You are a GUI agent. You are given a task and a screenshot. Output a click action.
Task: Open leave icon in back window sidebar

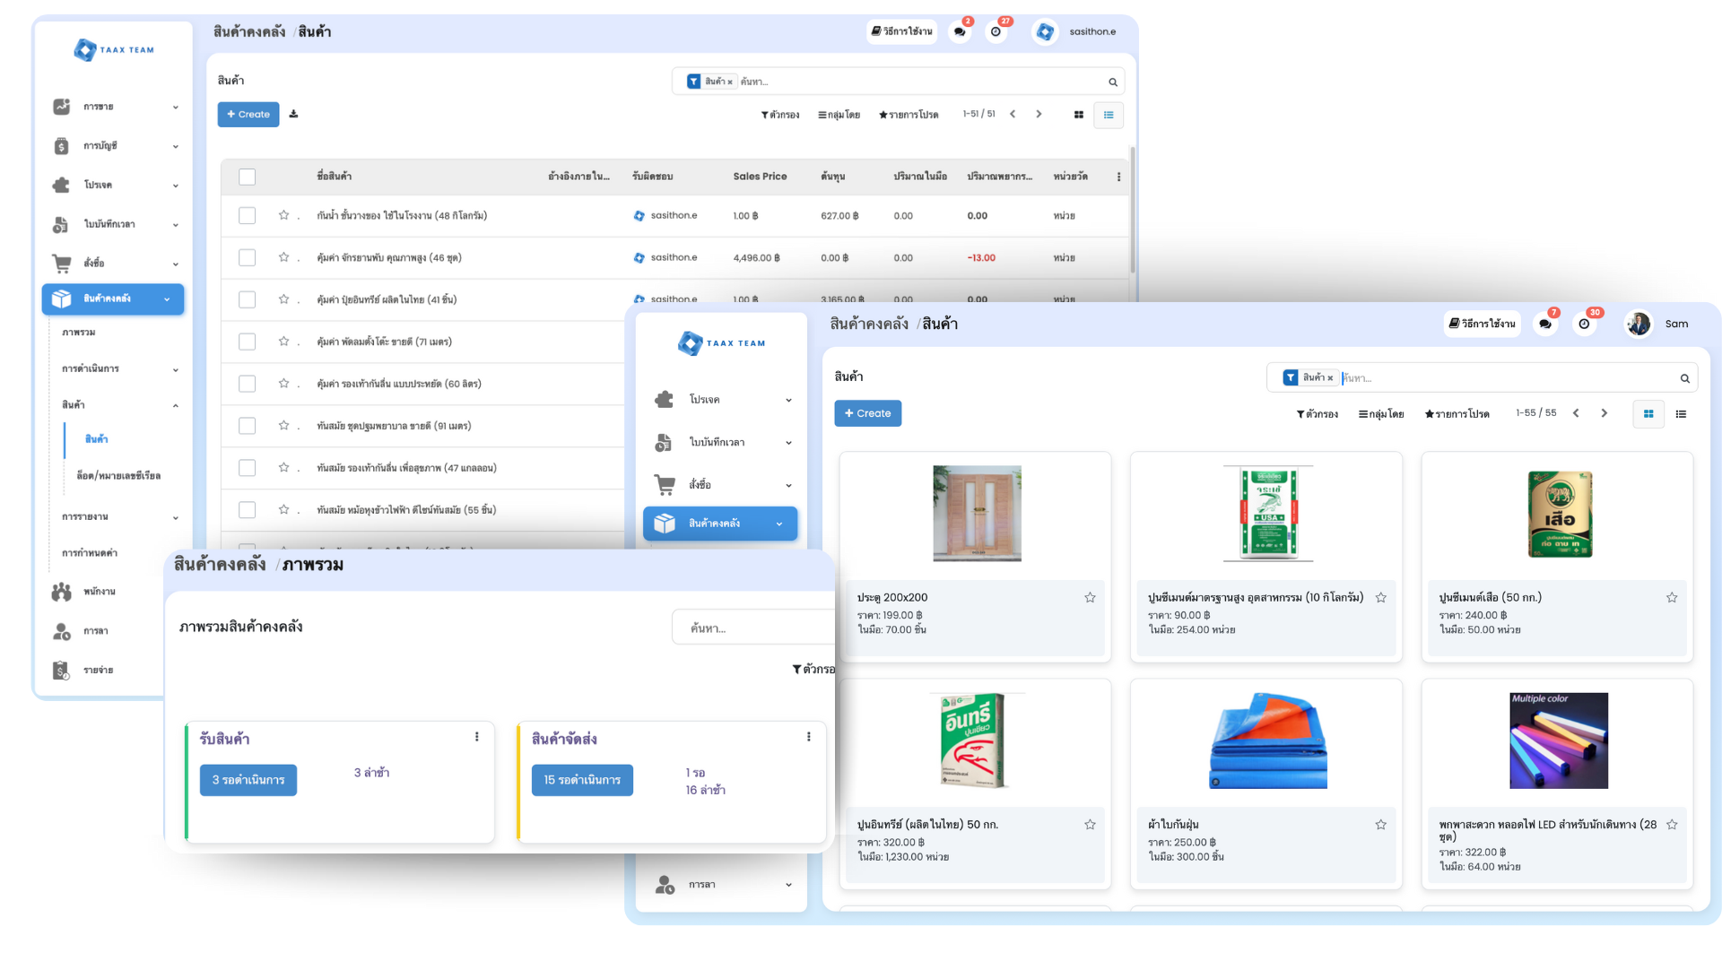[61, 631]
